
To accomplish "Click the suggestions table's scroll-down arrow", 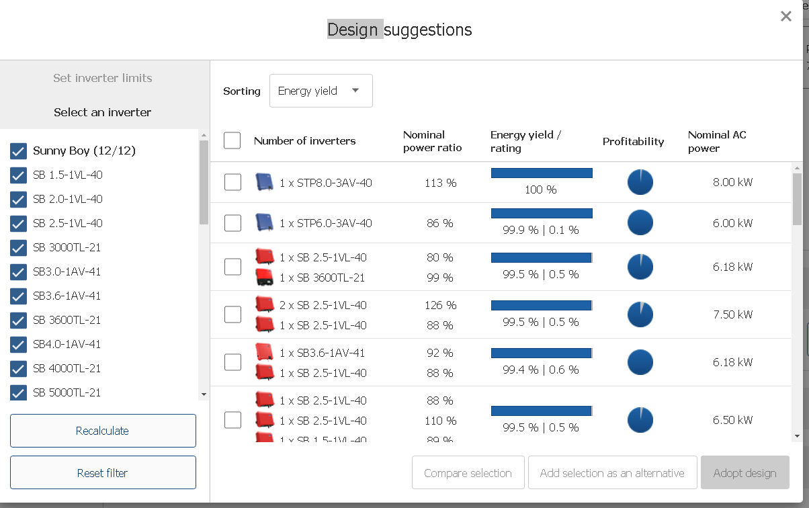I will [x=798, y=436].
